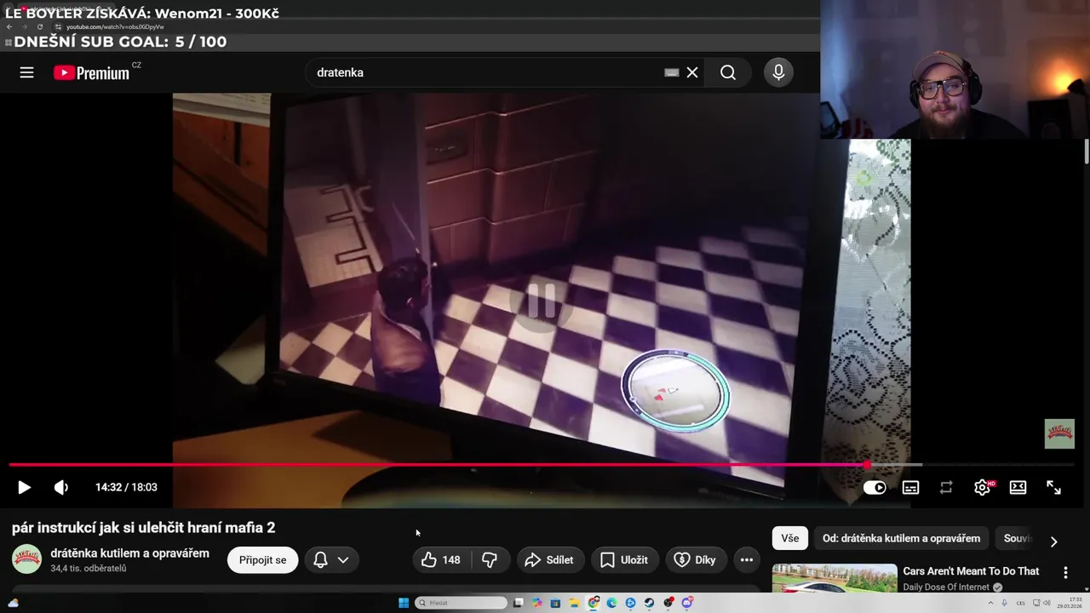Viewport: 1090px width, 613px height.
Task: Click 'Díky' thanks button
Action: click(x=696, y=559)
